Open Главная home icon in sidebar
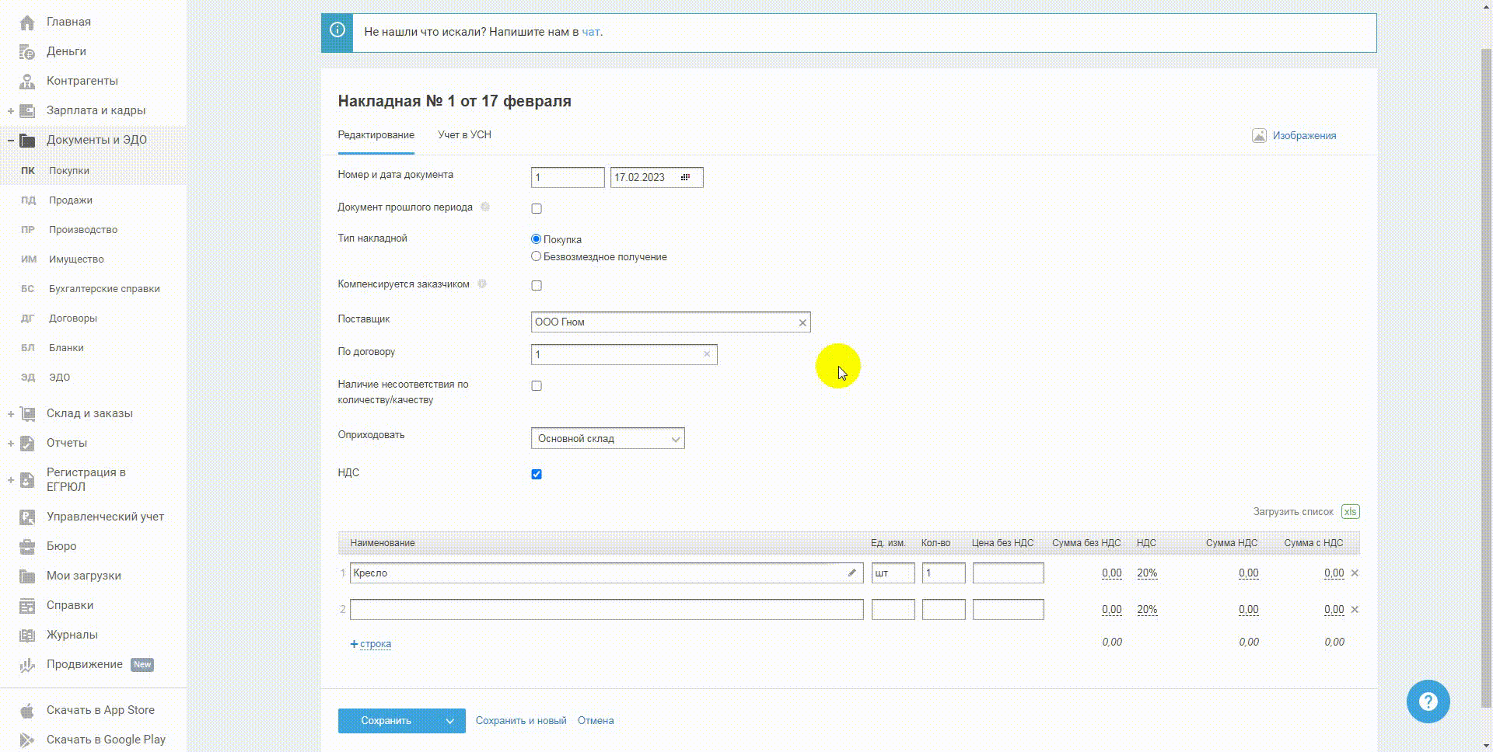The width and height of the screenshot is (1493, 752). click(x=27, y=23)
